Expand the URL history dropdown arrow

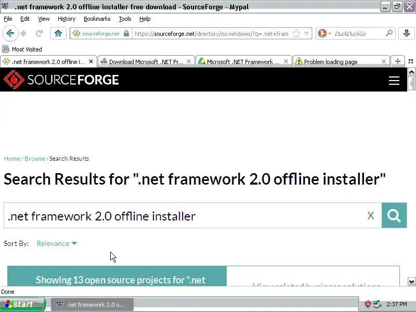pyautogui.click(x=306, y=34)
